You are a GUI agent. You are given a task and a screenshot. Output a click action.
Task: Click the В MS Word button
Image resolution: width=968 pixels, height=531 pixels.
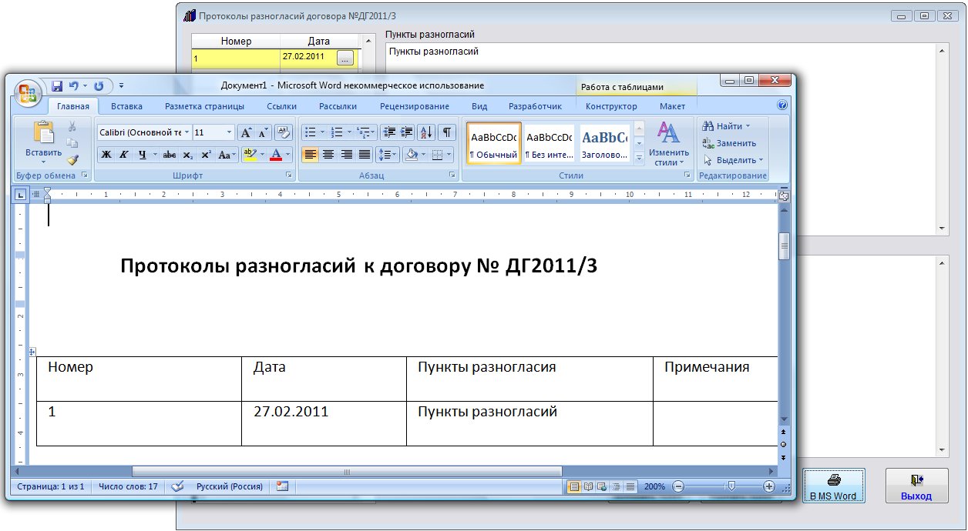(834, 487)
